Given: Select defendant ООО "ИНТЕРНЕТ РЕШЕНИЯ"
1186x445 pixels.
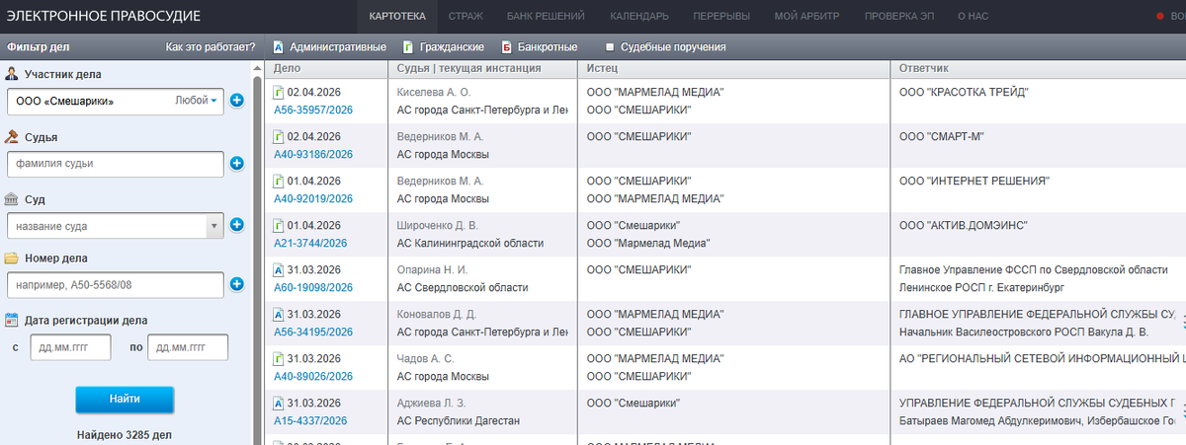Looking at the screenshot, I should [x=974, y=182].
